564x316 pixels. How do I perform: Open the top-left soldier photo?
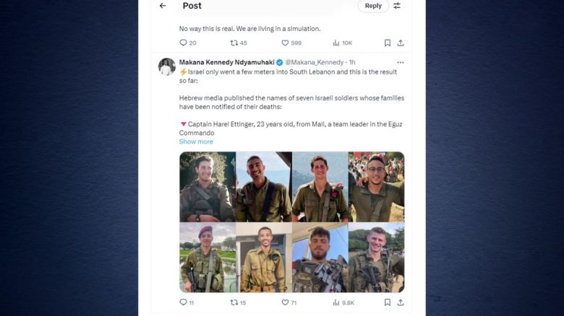[x=208, y=187]
